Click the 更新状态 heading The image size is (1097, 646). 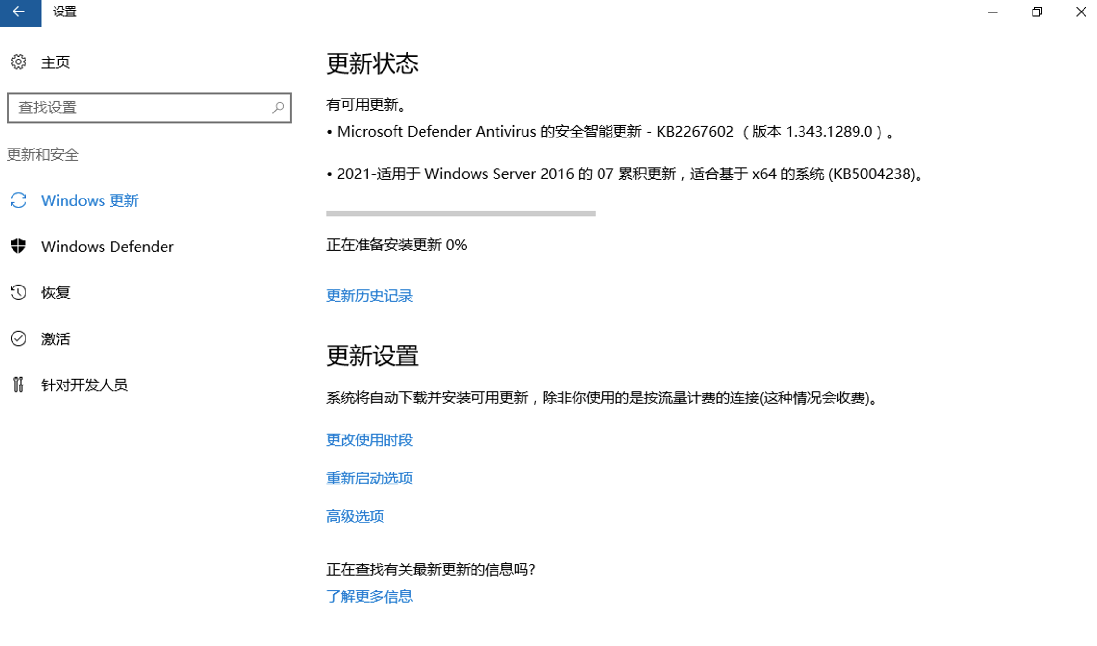coord(372,64)
